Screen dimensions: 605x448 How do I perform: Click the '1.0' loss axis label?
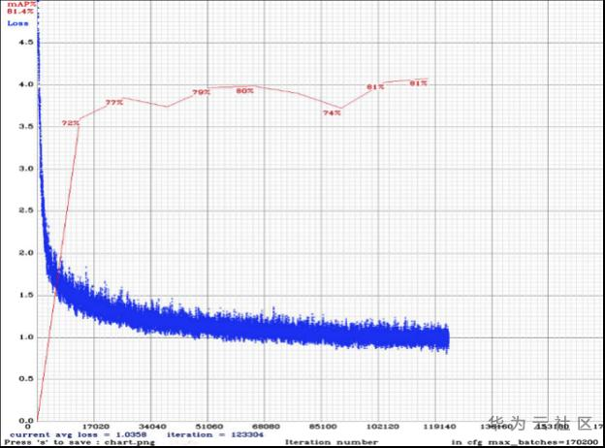coord(26,337)
